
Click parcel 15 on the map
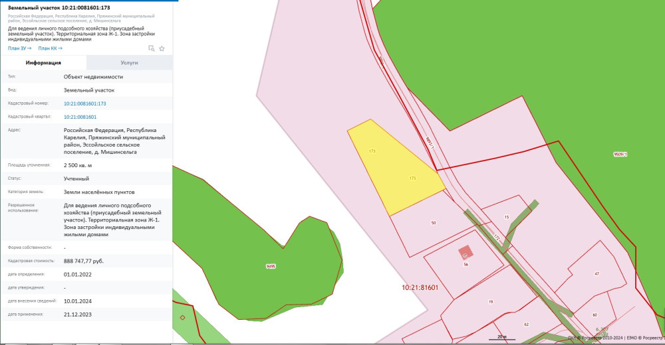[x=506, y=217]
